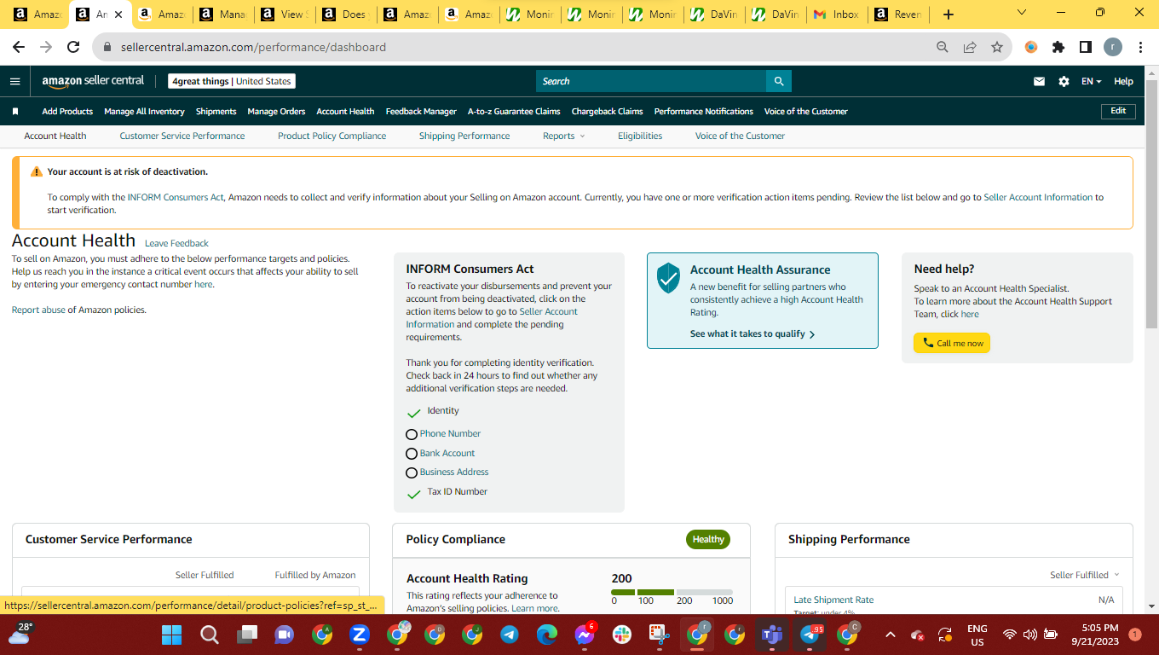Open the Shipments menu item
The image size is (1159, 655).
coord(216,112)
